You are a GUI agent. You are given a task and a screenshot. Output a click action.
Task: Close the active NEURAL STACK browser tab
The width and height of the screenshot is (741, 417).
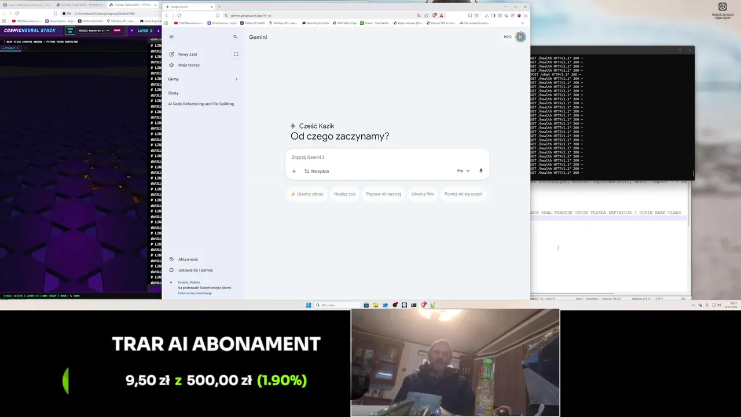click(156, 5)
